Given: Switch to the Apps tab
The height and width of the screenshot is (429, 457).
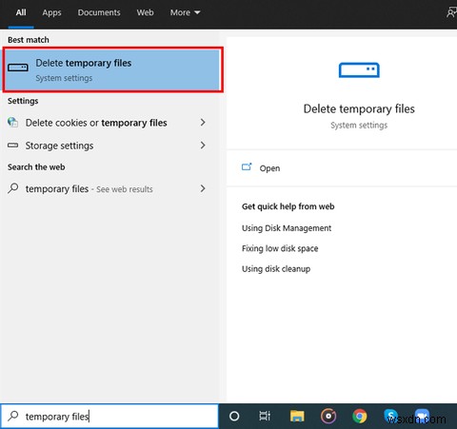Looking at the screenshot, I should point(51,12).
